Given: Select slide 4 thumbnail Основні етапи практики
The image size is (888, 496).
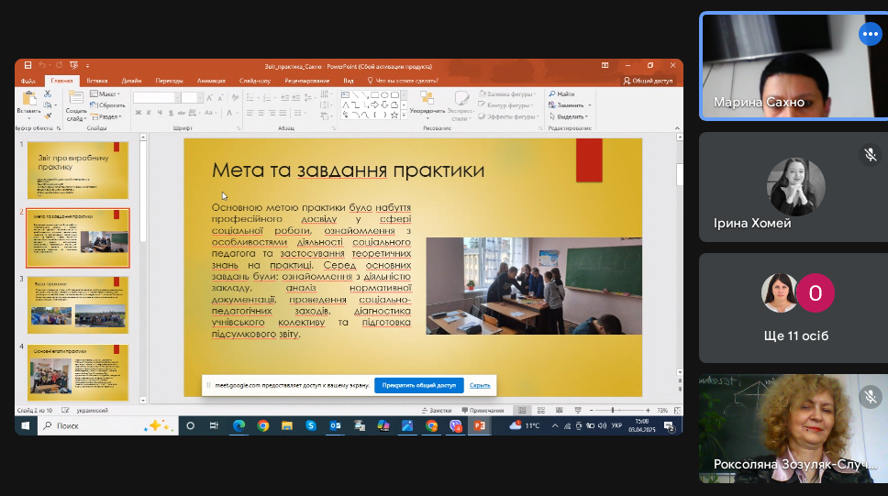Looking at the screenshot, I should tap(78, 372).
